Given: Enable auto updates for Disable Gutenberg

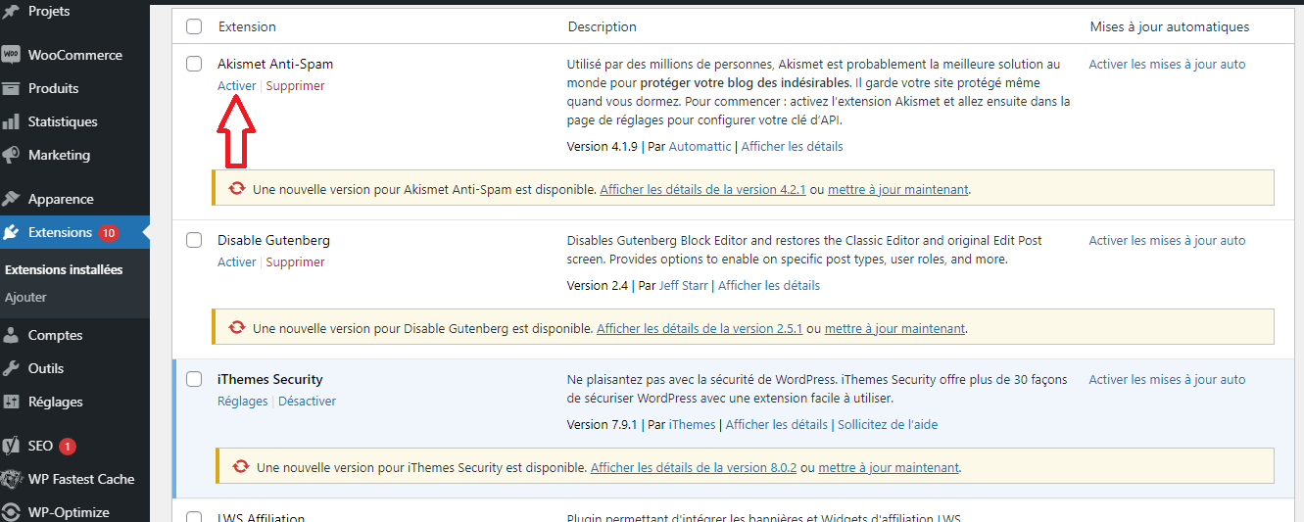Looking at the screenshot, I should coord(1167,240).
